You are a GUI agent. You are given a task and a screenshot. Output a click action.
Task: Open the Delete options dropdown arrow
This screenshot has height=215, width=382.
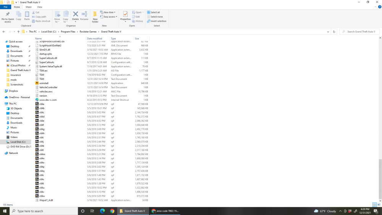point(76,21)
